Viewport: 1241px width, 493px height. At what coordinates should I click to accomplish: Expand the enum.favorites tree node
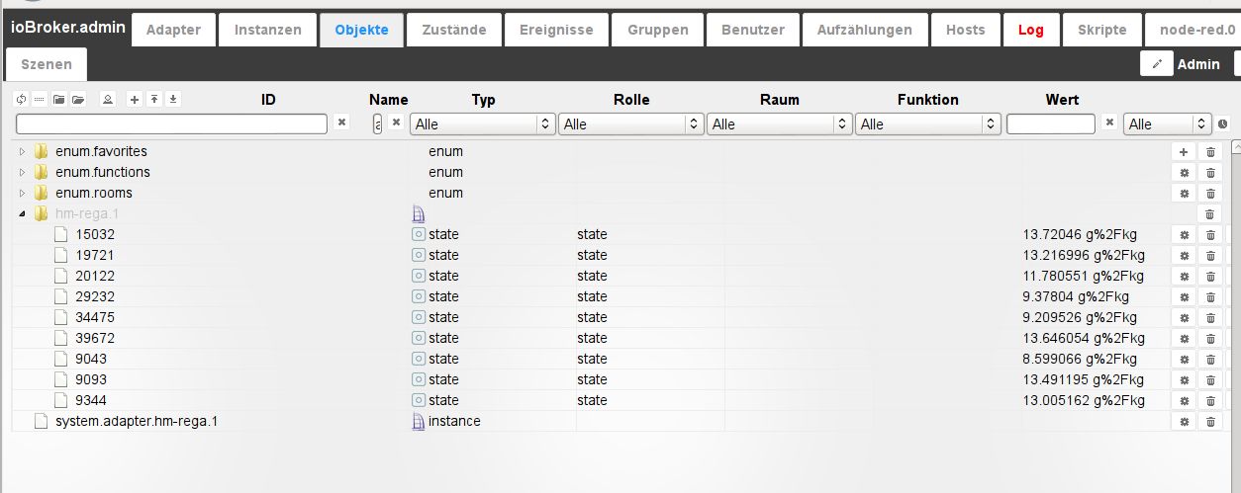[x=23, y=151]
